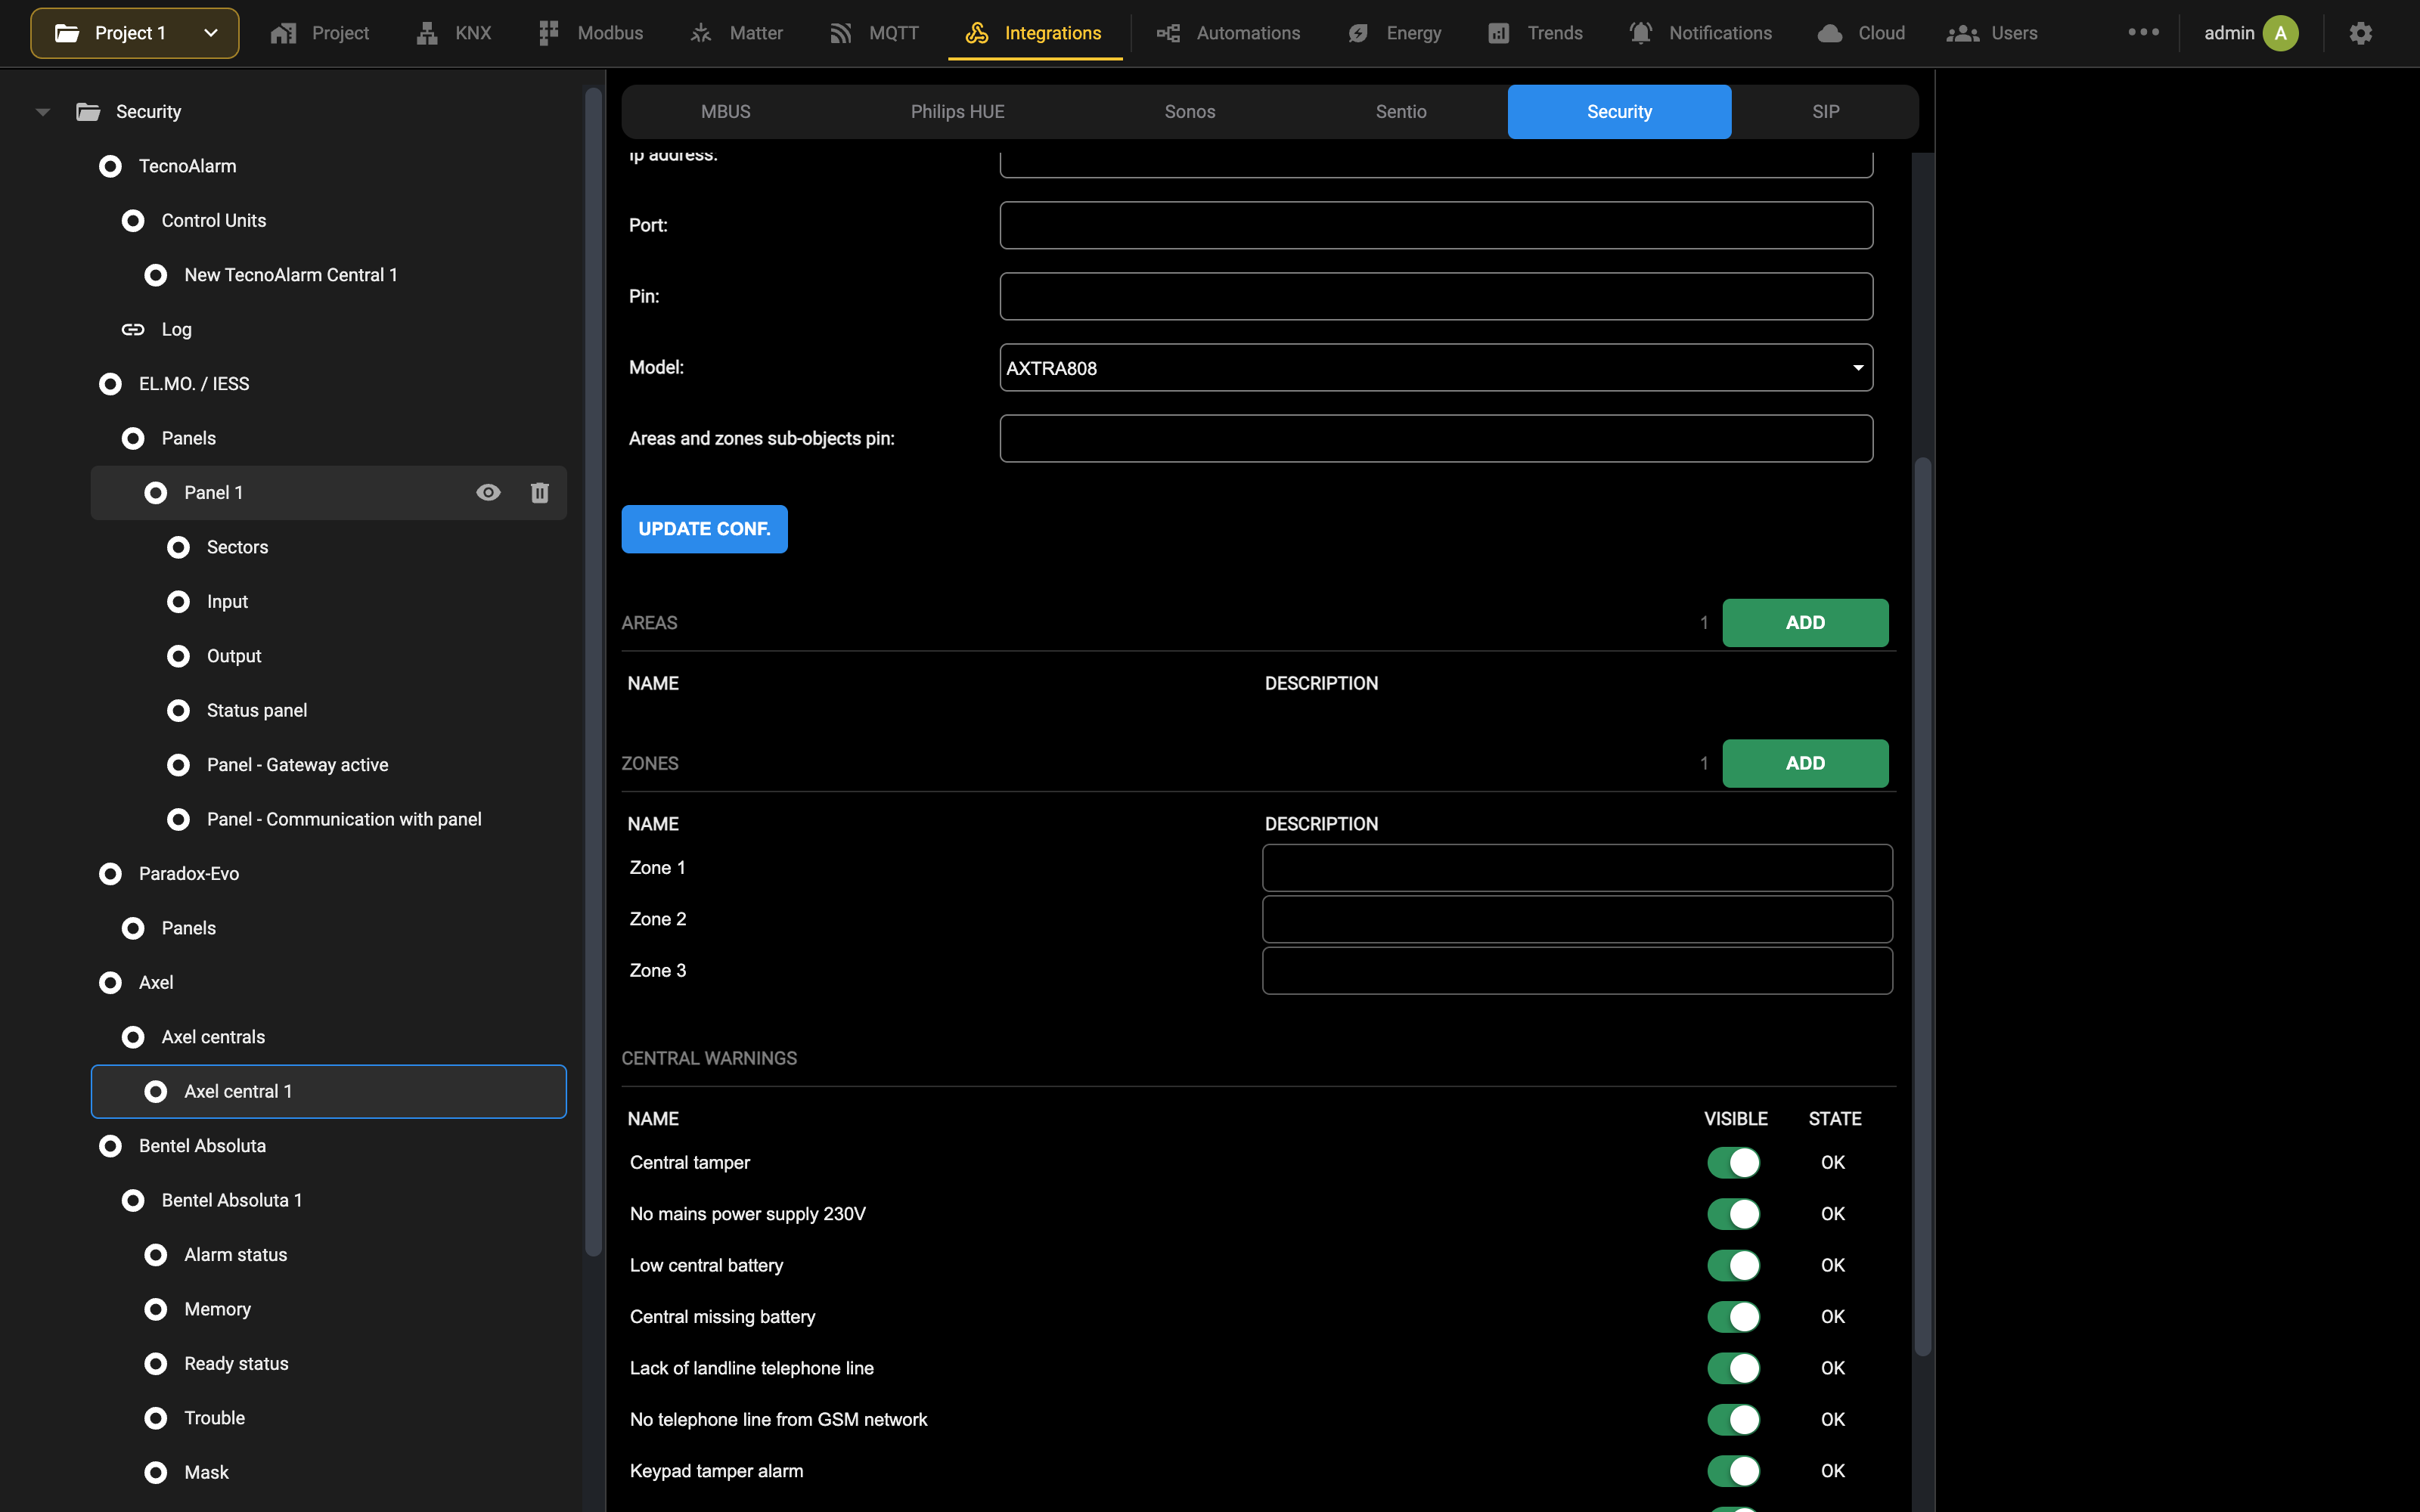Click the Pin input field

pyautogui.click(x=1436, y=296)
